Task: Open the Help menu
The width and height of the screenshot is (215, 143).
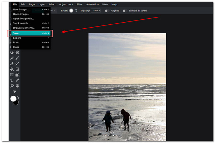Action: click(x=114, y=4)
